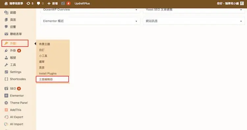Open the 外掛 plugins plug icon
The height and width of the screenshot is (130, 247).
[x=6, y=51]
